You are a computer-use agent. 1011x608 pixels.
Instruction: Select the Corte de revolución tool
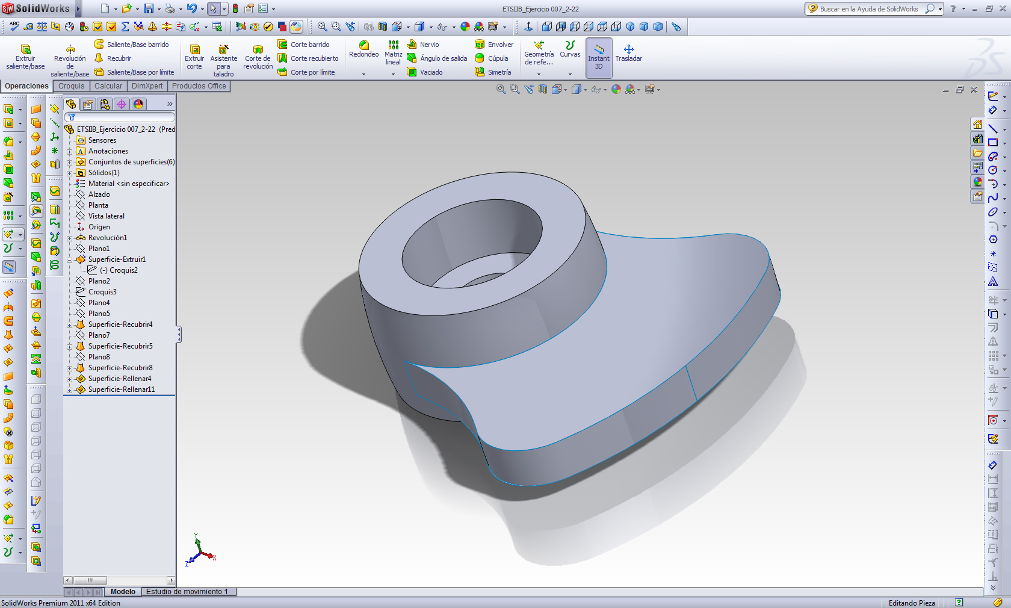point(258,57)
